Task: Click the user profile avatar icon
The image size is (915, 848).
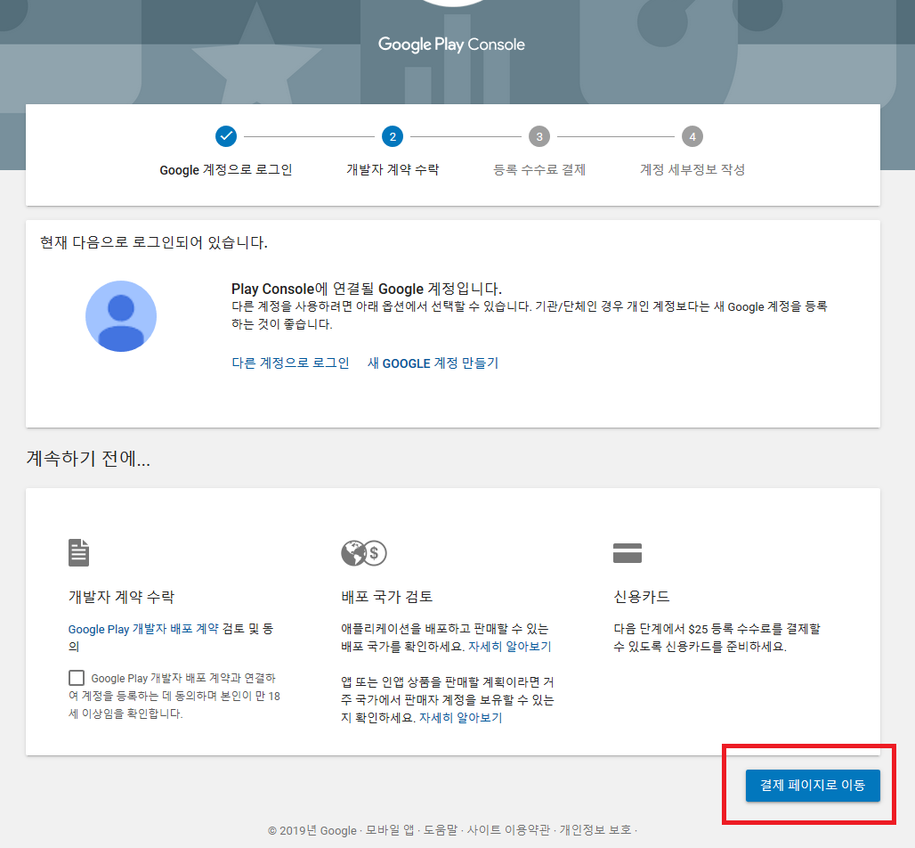Action: [x=121, y=316]
